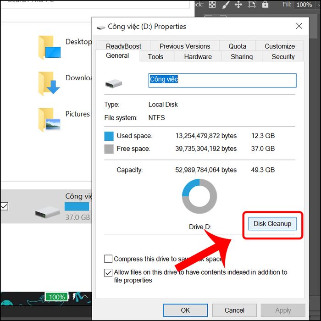The height and width of the screenshot is (321, 321).
Task: Switch to Previous Versions tab
Action: click(x=185, y=46)
